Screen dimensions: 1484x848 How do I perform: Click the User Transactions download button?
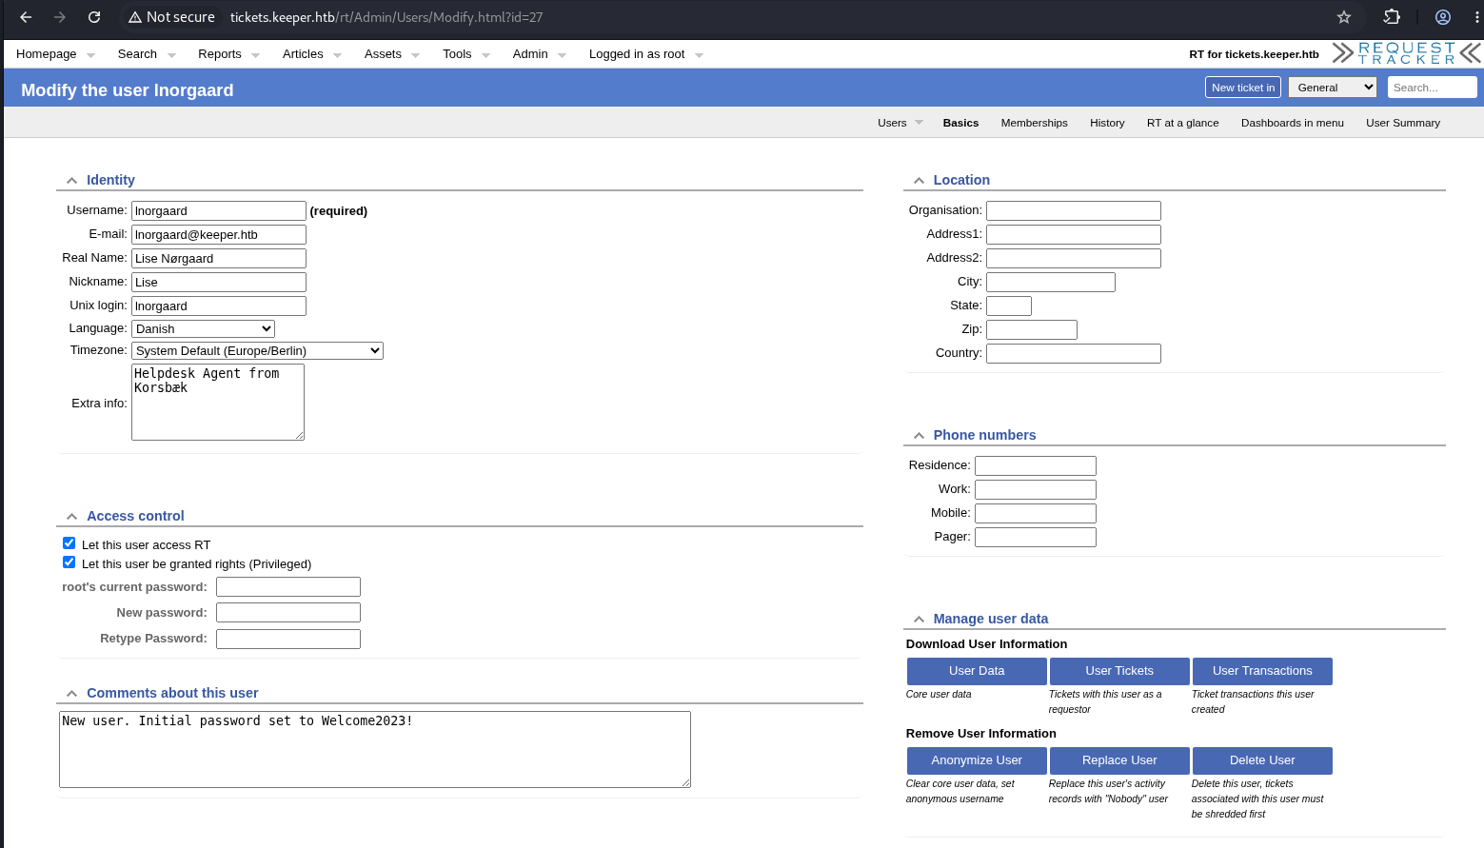tap(1262, 671)
